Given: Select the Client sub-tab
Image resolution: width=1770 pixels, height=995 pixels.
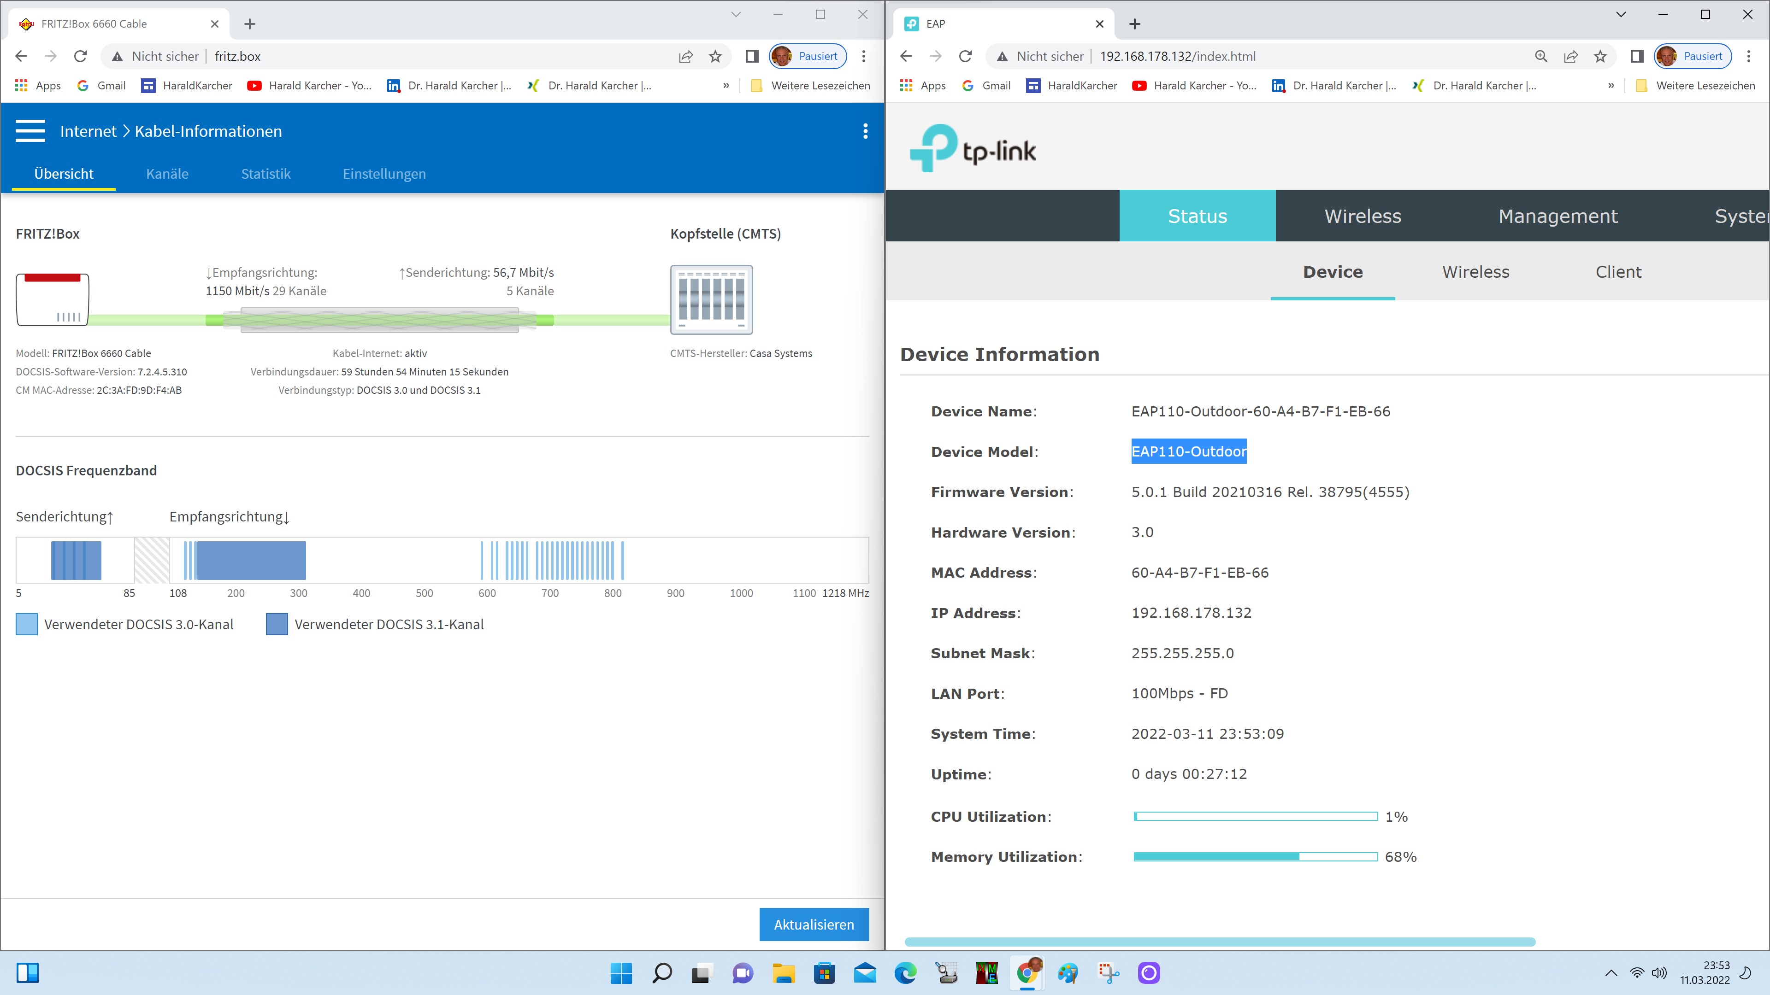Looking at the screenshot, I should [1618, 272].
